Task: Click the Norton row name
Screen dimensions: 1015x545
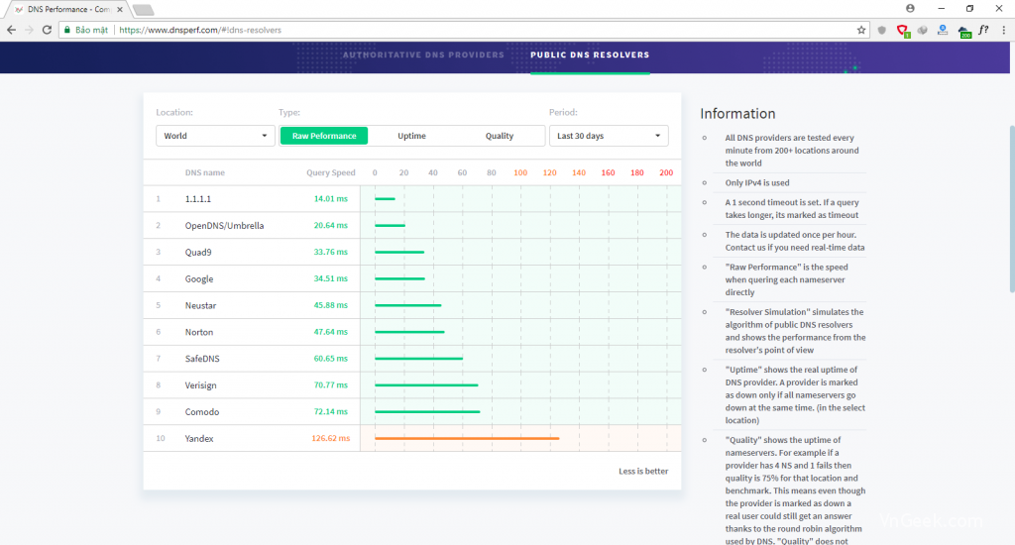Action: coord(198,332)
